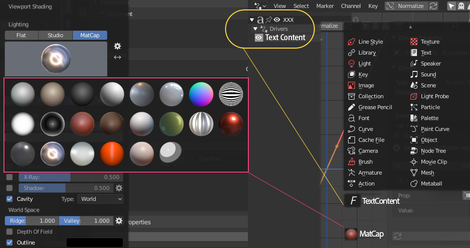Viewport: 470px width, 248px height.
Task: Open the cavity Type dropdown showing World
Action: [101, 199]
